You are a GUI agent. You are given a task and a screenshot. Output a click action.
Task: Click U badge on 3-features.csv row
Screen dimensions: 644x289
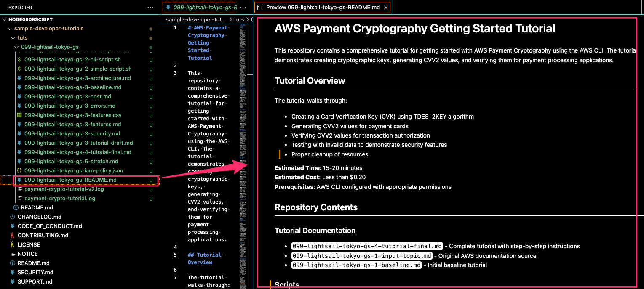point(151,115)
